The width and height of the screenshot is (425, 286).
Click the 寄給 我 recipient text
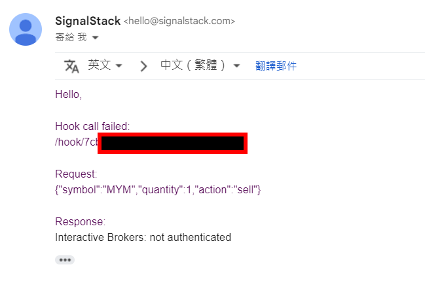point(71,37)
